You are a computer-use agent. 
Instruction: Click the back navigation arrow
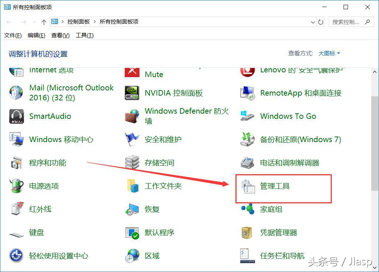9,22
